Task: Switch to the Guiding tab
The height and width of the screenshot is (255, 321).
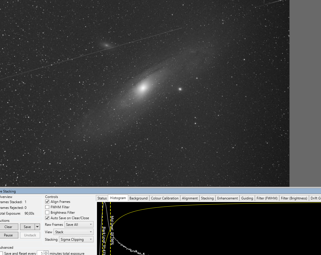Action: (x=247, y=198)
